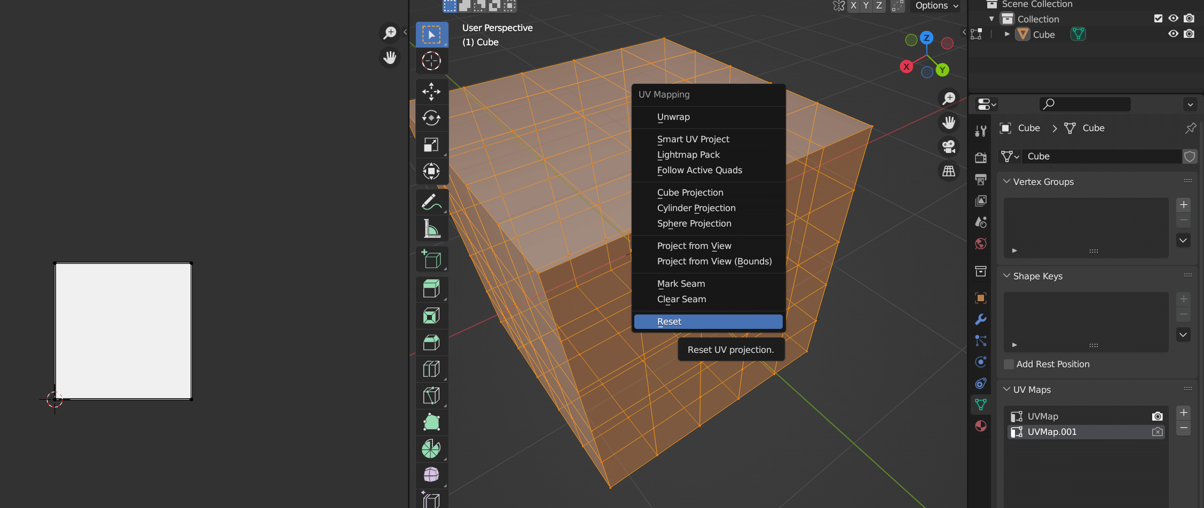Open Physics properties tab
Viewport: 1204px width, 508px height.
981,362
